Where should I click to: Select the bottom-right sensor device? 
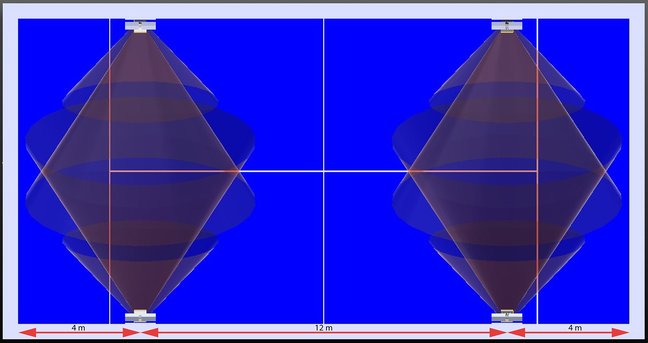pos(507,317)
